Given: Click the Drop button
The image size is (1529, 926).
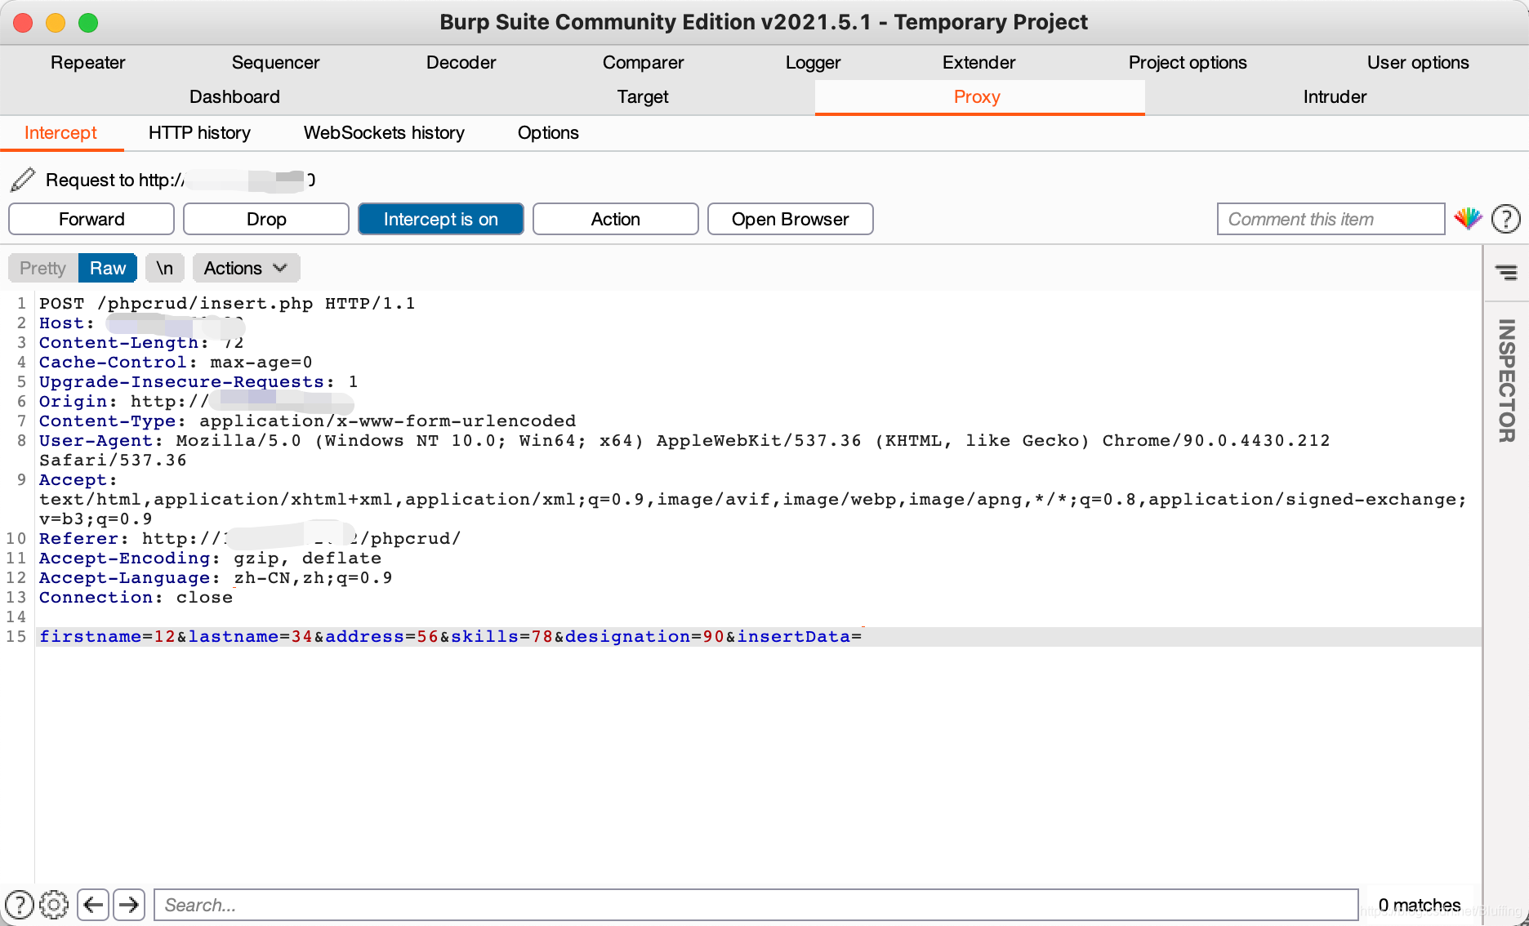Looking at the screenshot, I should point(266,219).
